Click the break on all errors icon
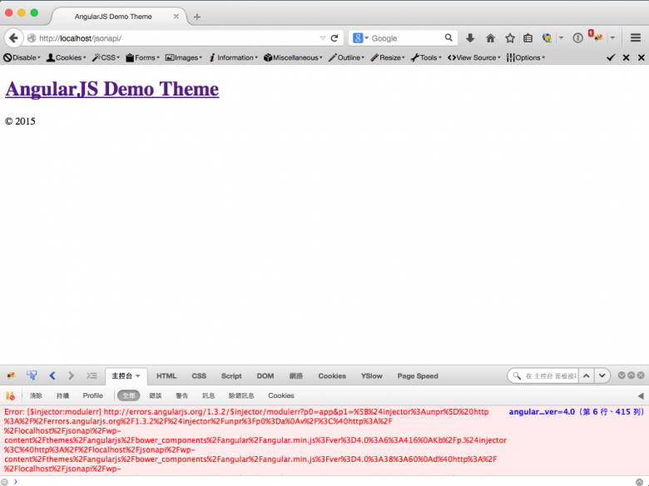649x486 pixels. click(x=10, y=396)
